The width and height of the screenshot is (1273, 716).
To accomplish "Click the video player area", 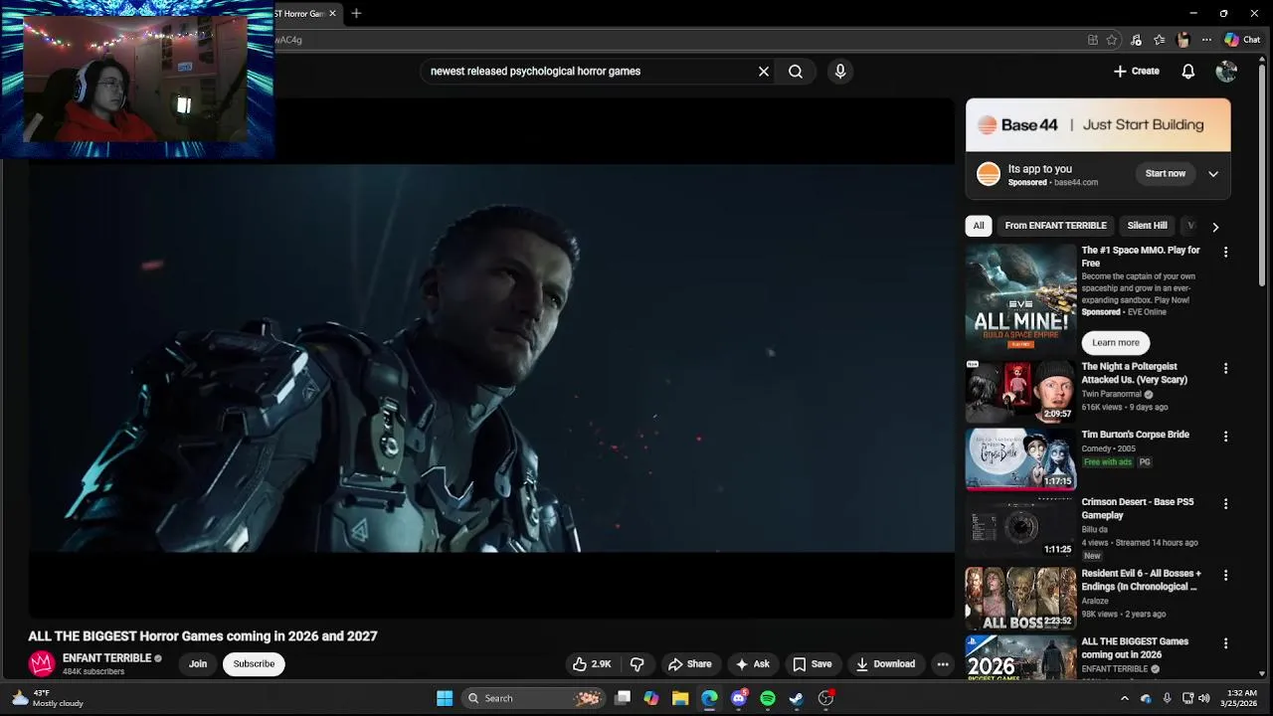I will (x=491, y=358).
